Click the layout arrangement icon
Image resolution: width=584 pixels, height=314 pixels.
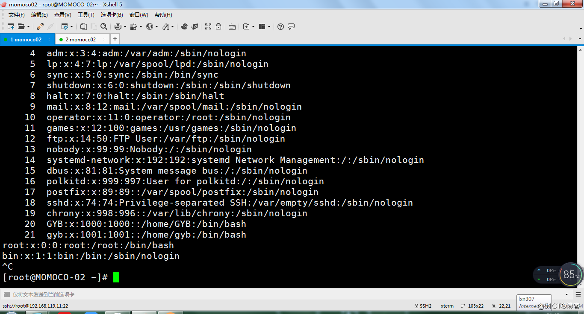click(x=262, y=26)
